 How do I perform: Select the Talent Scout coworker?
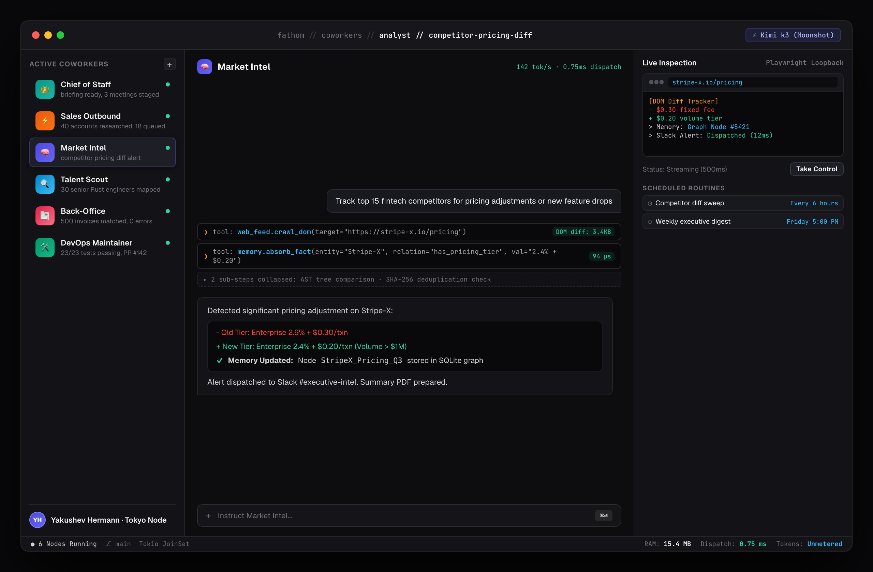(103, 184)
